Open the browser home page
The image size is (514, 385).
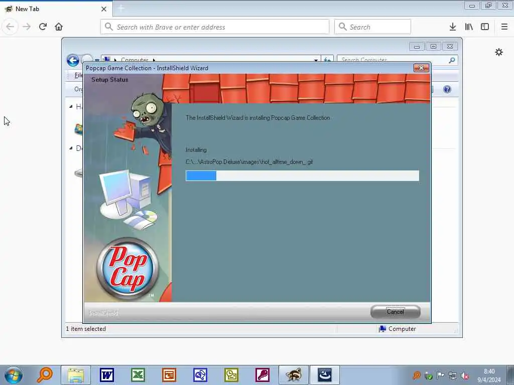[x=59, y=27]
